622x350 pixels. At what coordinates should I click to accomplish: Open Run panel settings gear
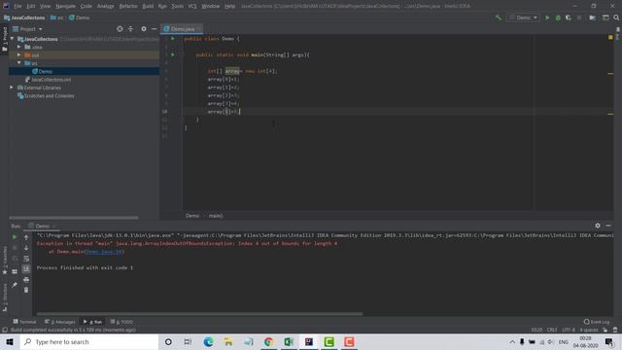[598, 226]
